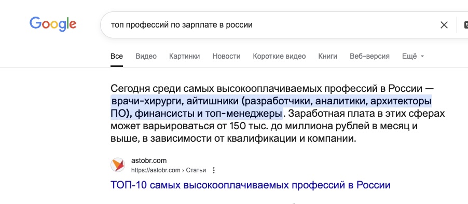Clear the search query with X icon
The height and width of the screenshot is (204, 468).
tap(444, 25)
